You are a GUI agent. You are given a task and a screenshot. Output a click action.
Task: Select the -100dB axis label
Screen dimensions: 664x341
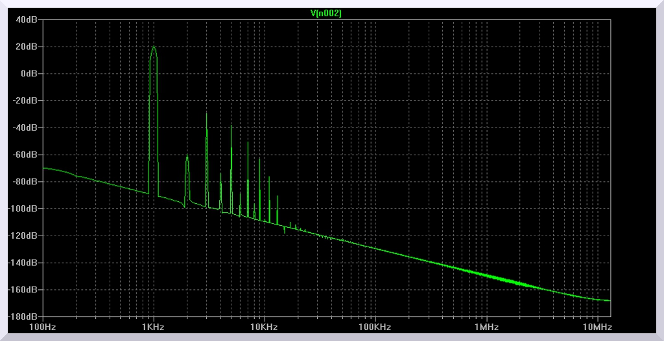tap(25, 209)
